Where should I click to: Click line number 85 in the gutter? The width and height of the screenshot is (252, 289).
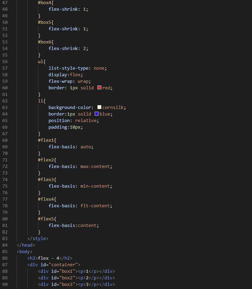click(5, 252)
